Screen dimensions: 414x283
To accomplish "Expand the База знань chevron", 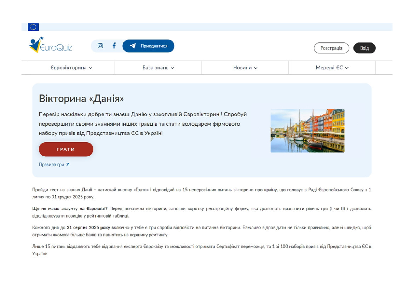I will pos(172,68).
